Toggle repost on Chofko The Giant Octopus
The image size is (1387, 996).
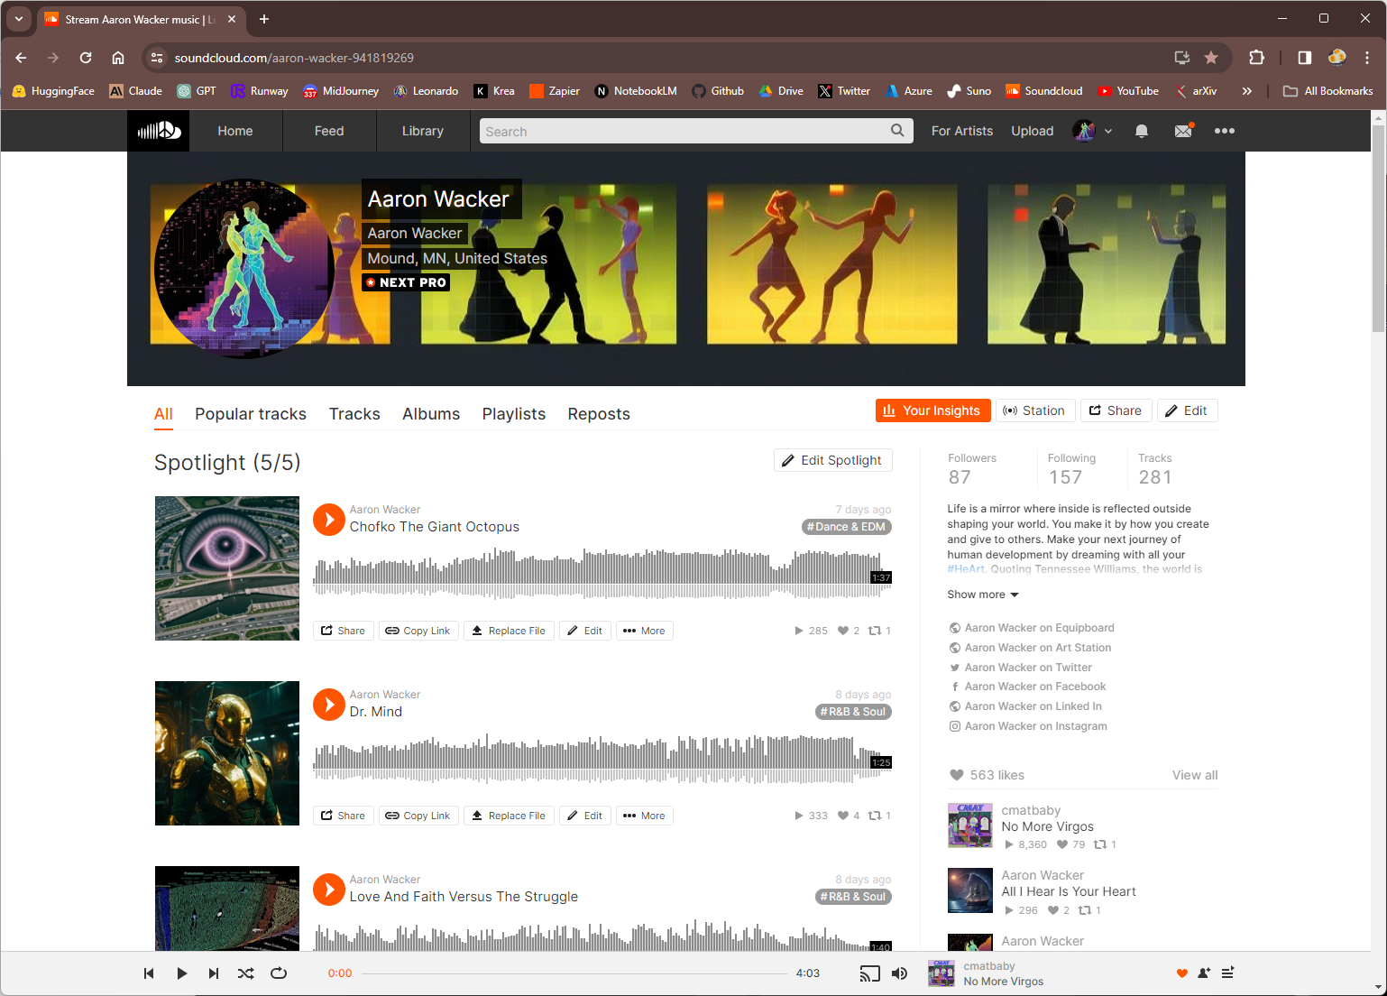point(879,631)
